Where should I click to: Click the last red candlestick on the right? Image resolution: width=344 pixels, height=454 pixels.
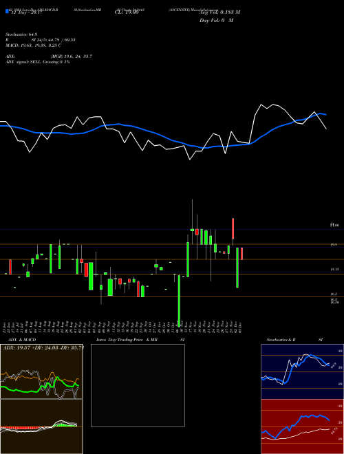tap(241, 254)
